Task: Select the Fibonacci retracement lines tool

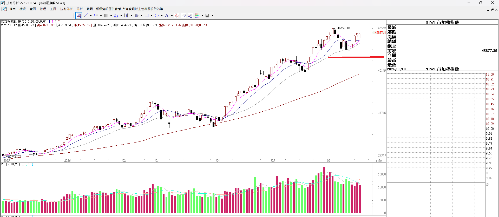Action: pos(96,16)
